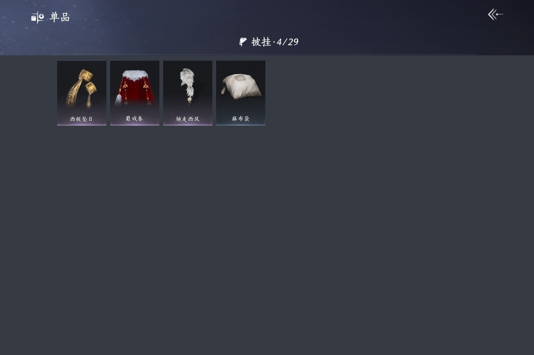Viewport: 534px width, 355px height.
Task: Open the item named 驰走西风
Action: click(188, 119)
